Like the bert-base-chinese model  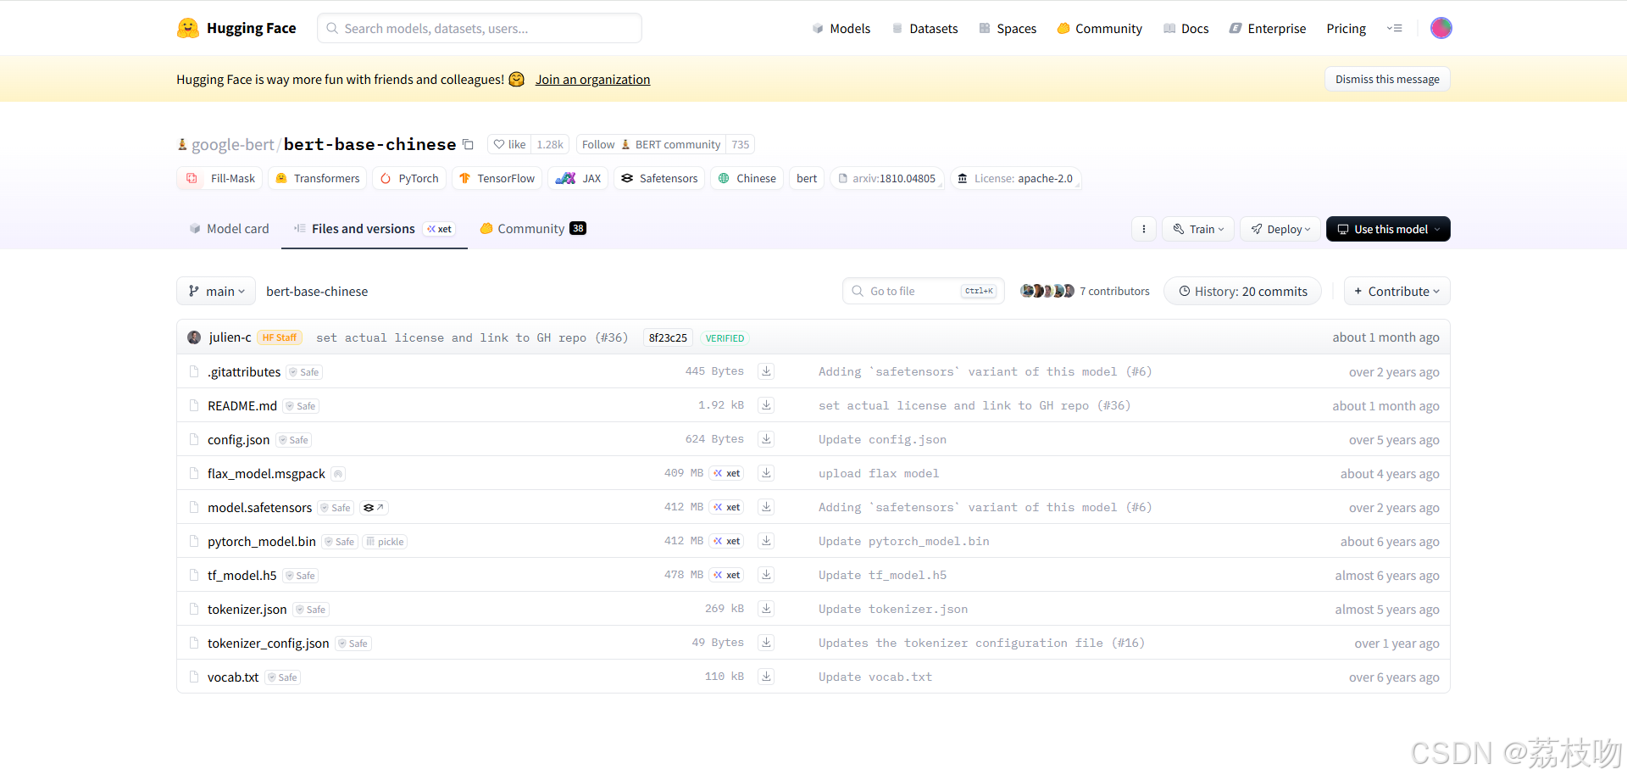pos(509,144)
